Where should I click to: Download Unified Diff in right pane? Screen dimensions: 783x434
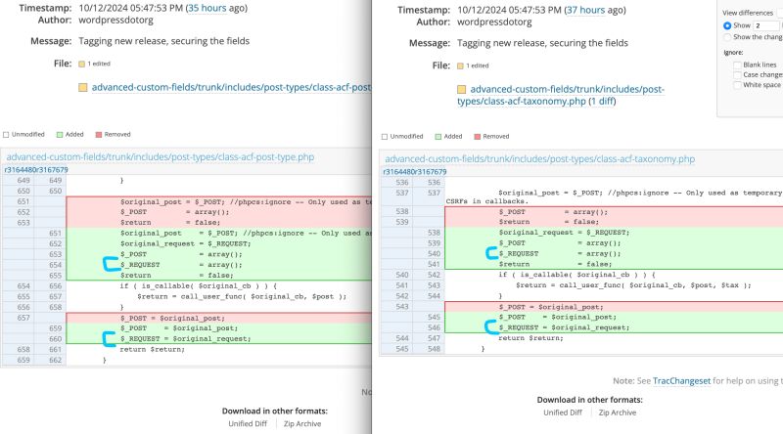563,413
